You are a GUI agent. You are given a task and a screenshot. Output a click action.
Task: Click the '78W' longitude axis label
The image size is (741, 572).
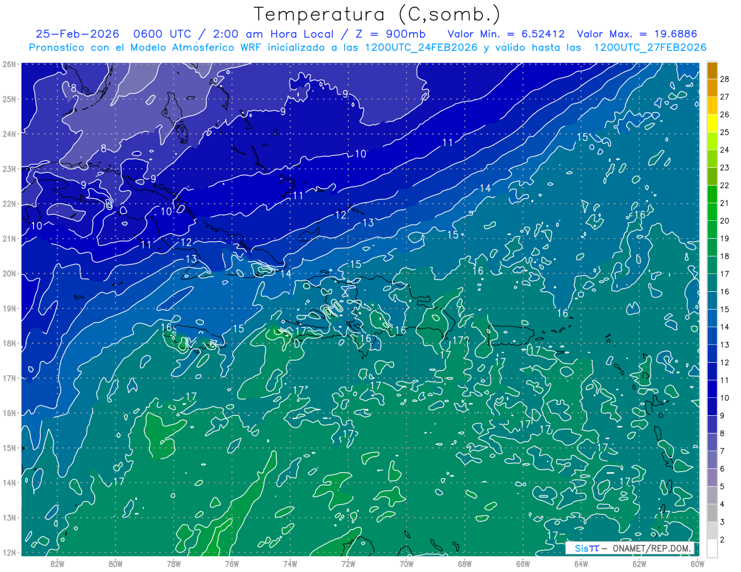click(x=174, y=563)
